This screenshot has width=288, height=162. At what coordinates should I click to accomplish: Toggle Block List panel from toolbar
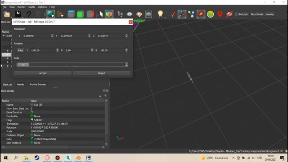coord(243,14)
